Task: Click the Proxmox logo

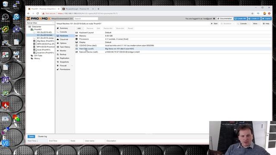Action: point(38,19)
